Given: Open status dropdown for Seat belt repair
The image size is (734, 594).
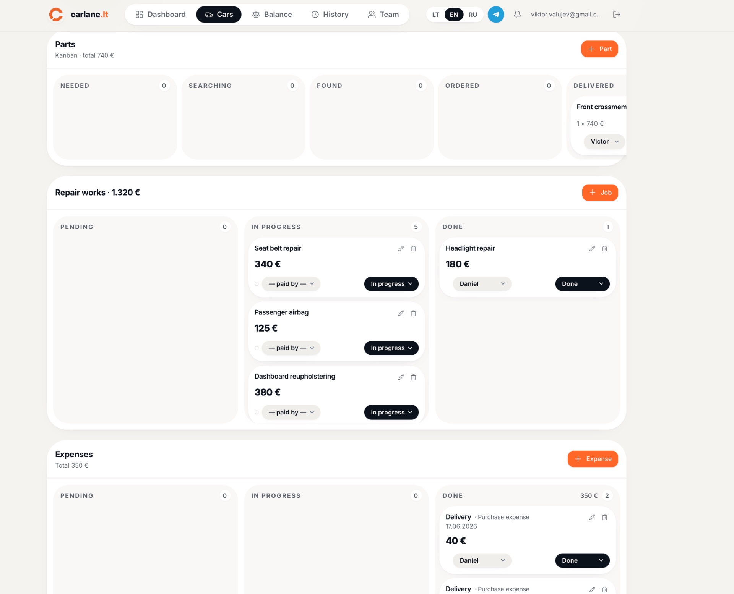Looking at the screenshot, I should pos(391,284).
